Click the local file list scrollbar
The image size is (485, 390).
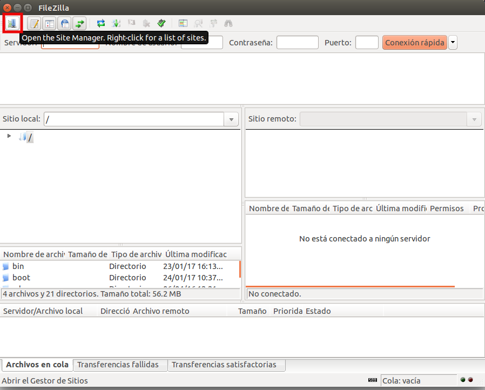pos(240,269)
